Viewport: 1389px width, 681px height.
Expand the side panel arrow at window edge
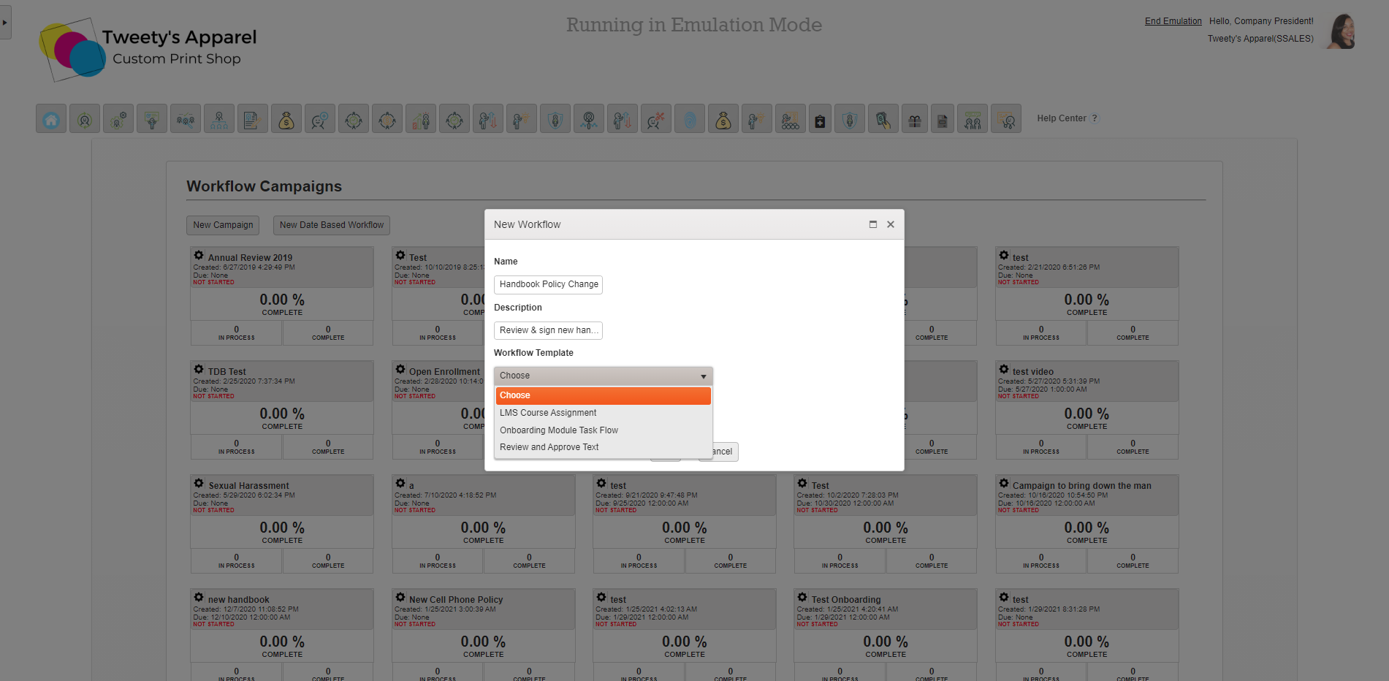[x=5, y=23]
